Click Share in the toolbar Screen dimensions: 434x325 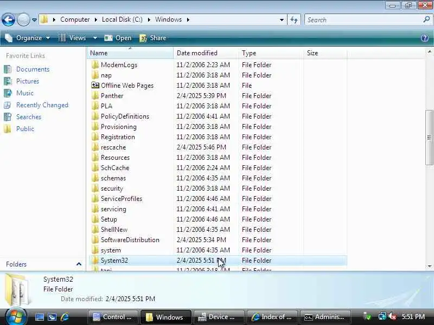(x=153, y=38)
